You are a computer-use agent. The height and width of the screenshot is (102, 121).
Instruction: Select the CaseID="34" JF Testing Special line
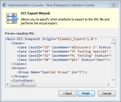coord(64,51)
